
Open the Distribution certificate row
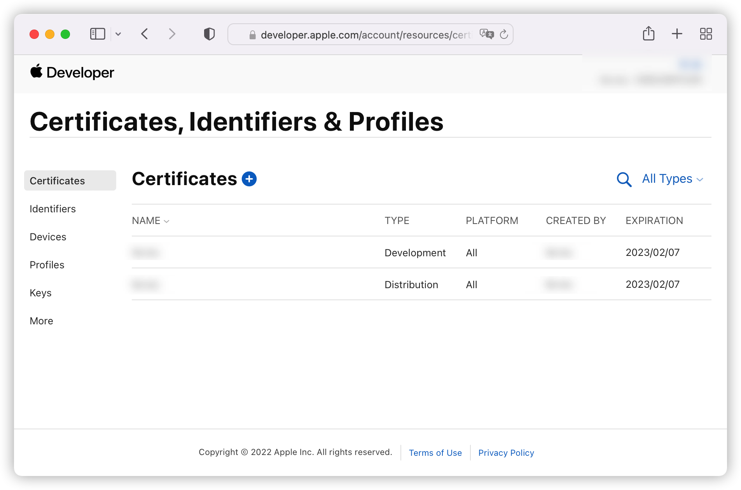click(x=421, y=284)
